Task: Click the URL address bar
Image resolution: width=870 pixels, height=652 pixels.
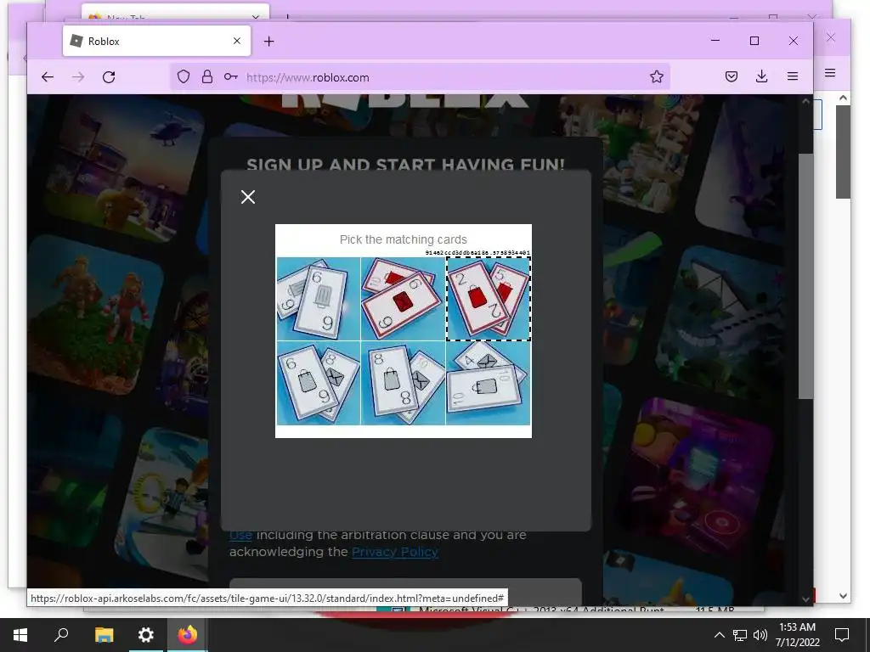Action: coord(420,77)
